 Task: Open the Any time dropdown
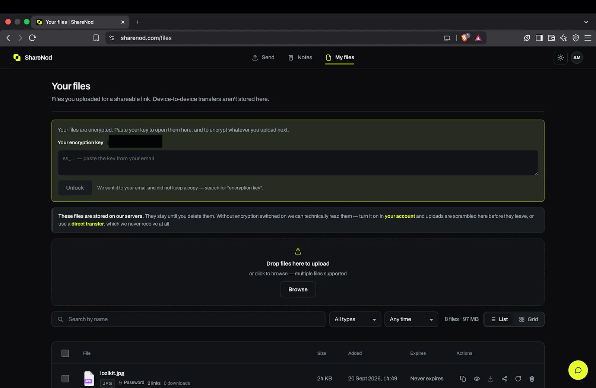tap(411, 319)
